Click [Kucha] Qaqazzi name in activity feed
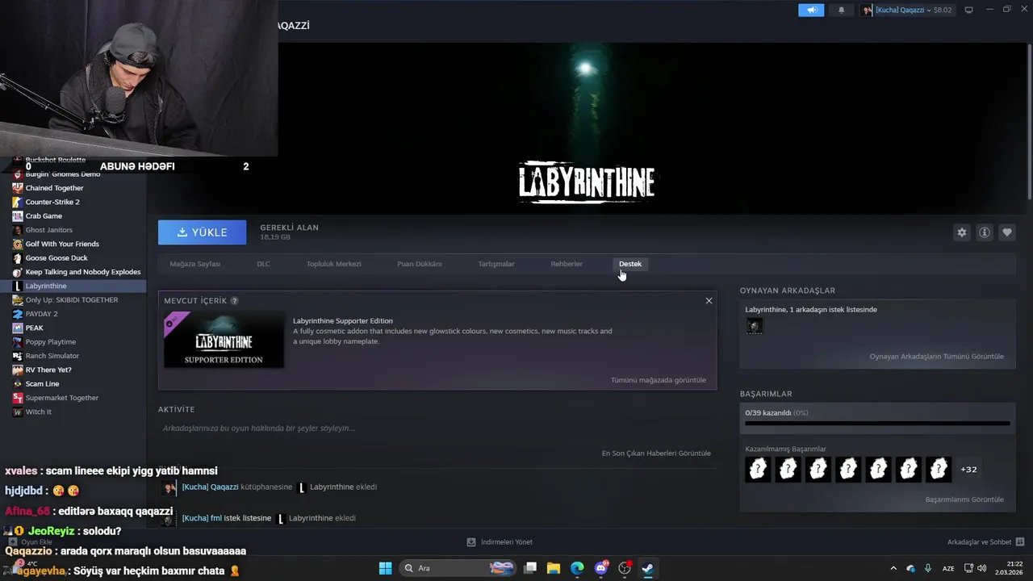 point(210,487)
